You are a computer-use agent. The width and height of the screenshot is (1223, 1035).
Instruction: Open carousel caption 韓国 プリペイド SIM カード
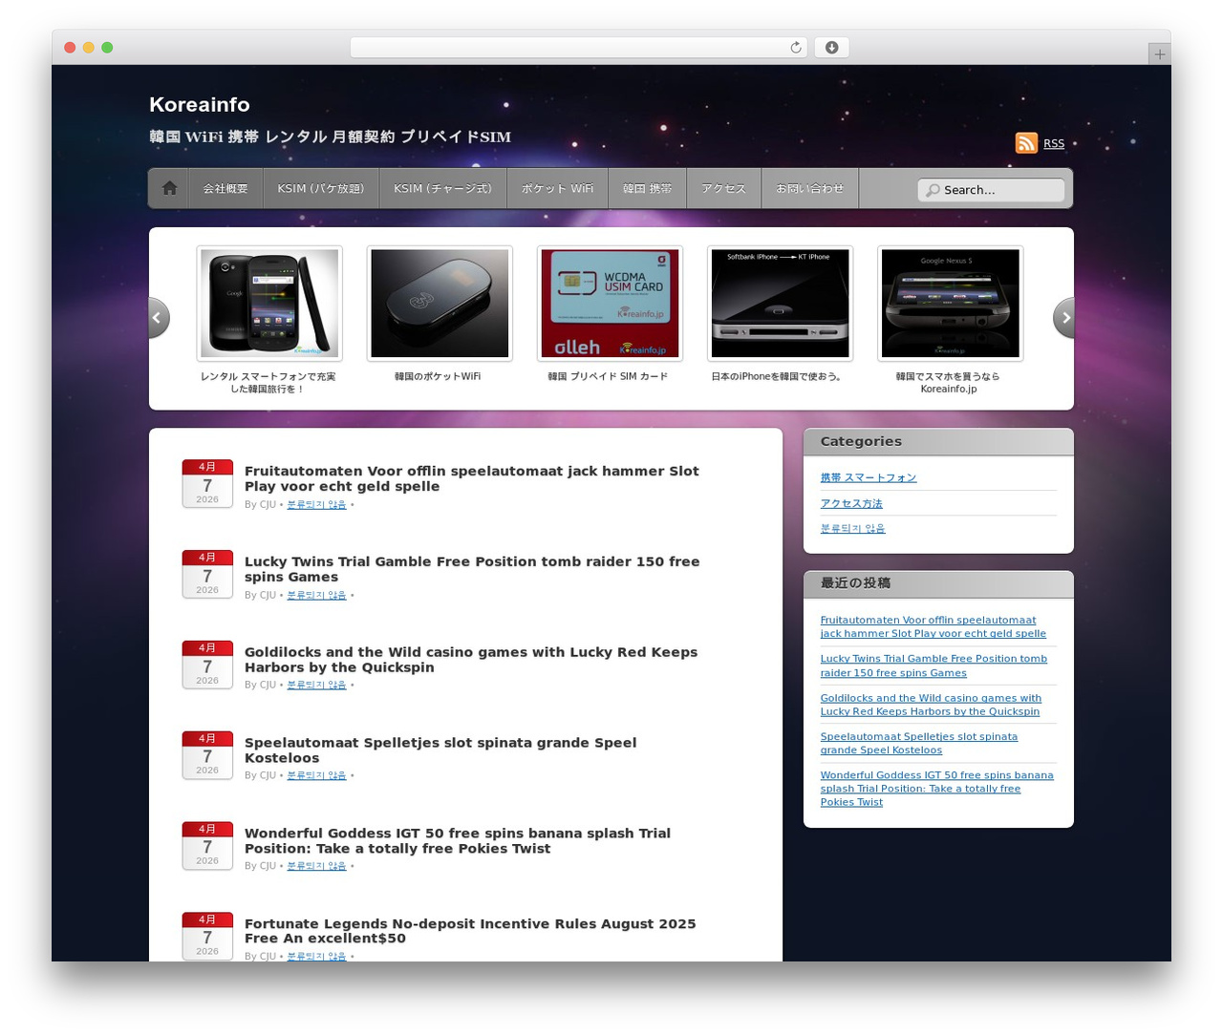point(608,376)
